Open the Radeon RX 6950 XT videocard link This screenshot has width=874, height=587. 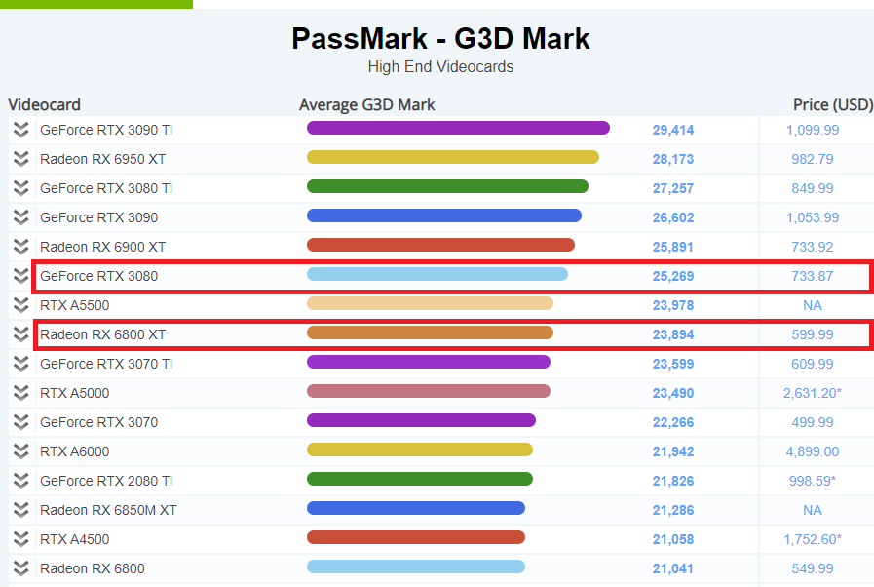click(102, 159)
